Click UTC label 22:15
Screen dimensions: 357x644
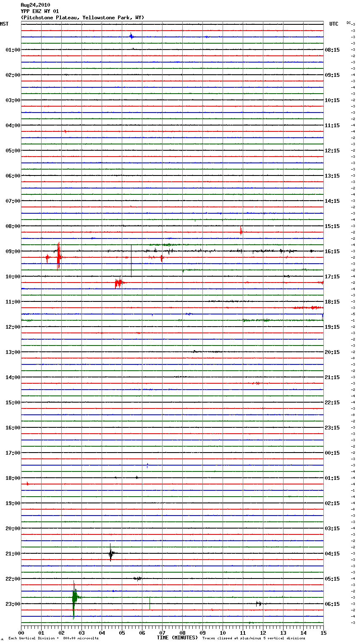(332, 403)
